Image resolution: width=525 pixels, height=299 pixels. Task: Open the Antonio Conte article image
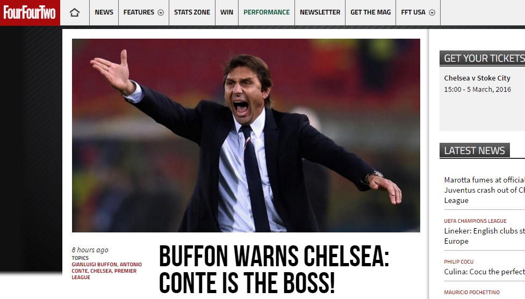246,135
